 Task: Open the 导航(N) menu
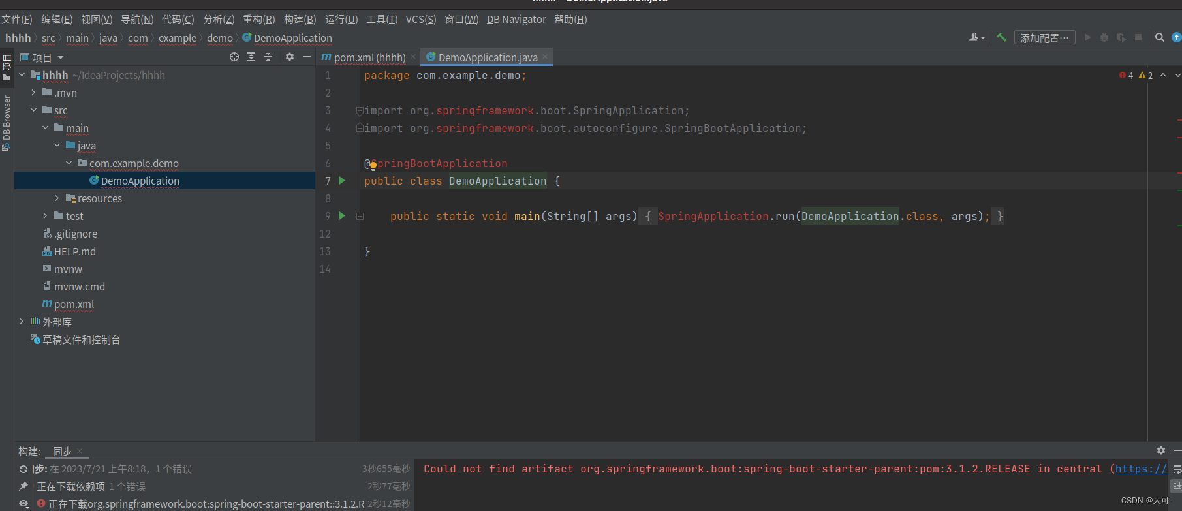tap(137, 20)
